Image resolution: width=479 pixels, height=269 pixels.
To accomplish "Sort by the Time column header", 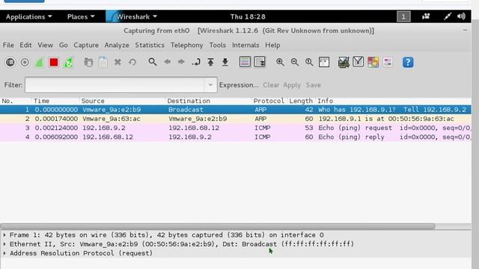I will pyautogui.click(x=55, y=101).
